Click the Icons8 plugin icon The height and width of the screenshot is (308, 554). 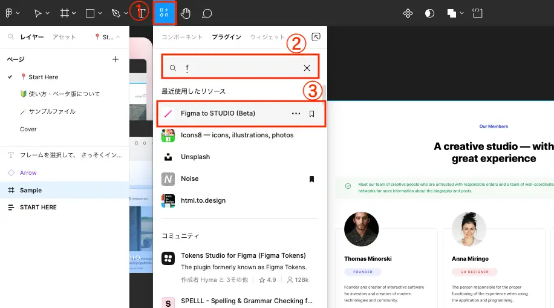(x=168, y=136)
